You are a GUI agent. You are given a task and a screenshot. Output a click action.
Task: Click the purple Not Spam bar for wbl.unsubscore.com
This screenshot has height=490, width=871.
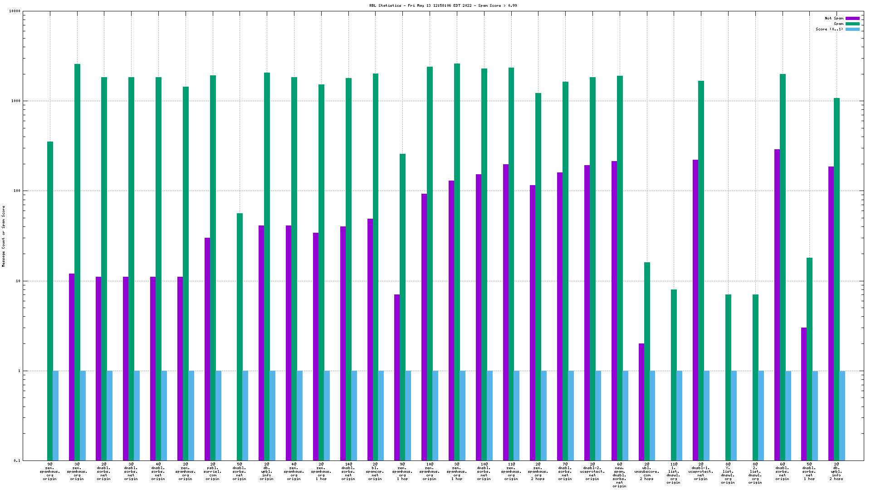coord(641,402)
